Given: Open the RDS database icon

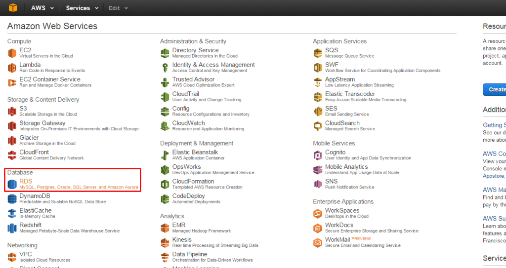Looking at the screenshot, I should pos(12,185).
